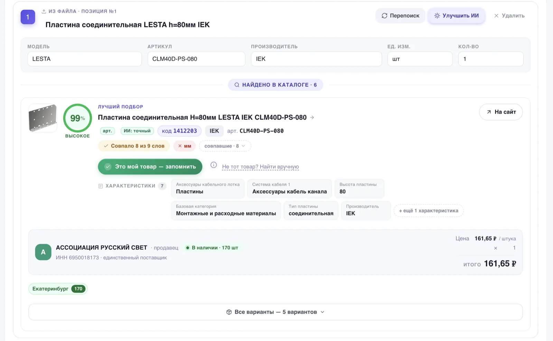Click the 99% match score circle
The width and height of the screenshot is (553, 341).
pyautogui.click(x=77, y=118)
